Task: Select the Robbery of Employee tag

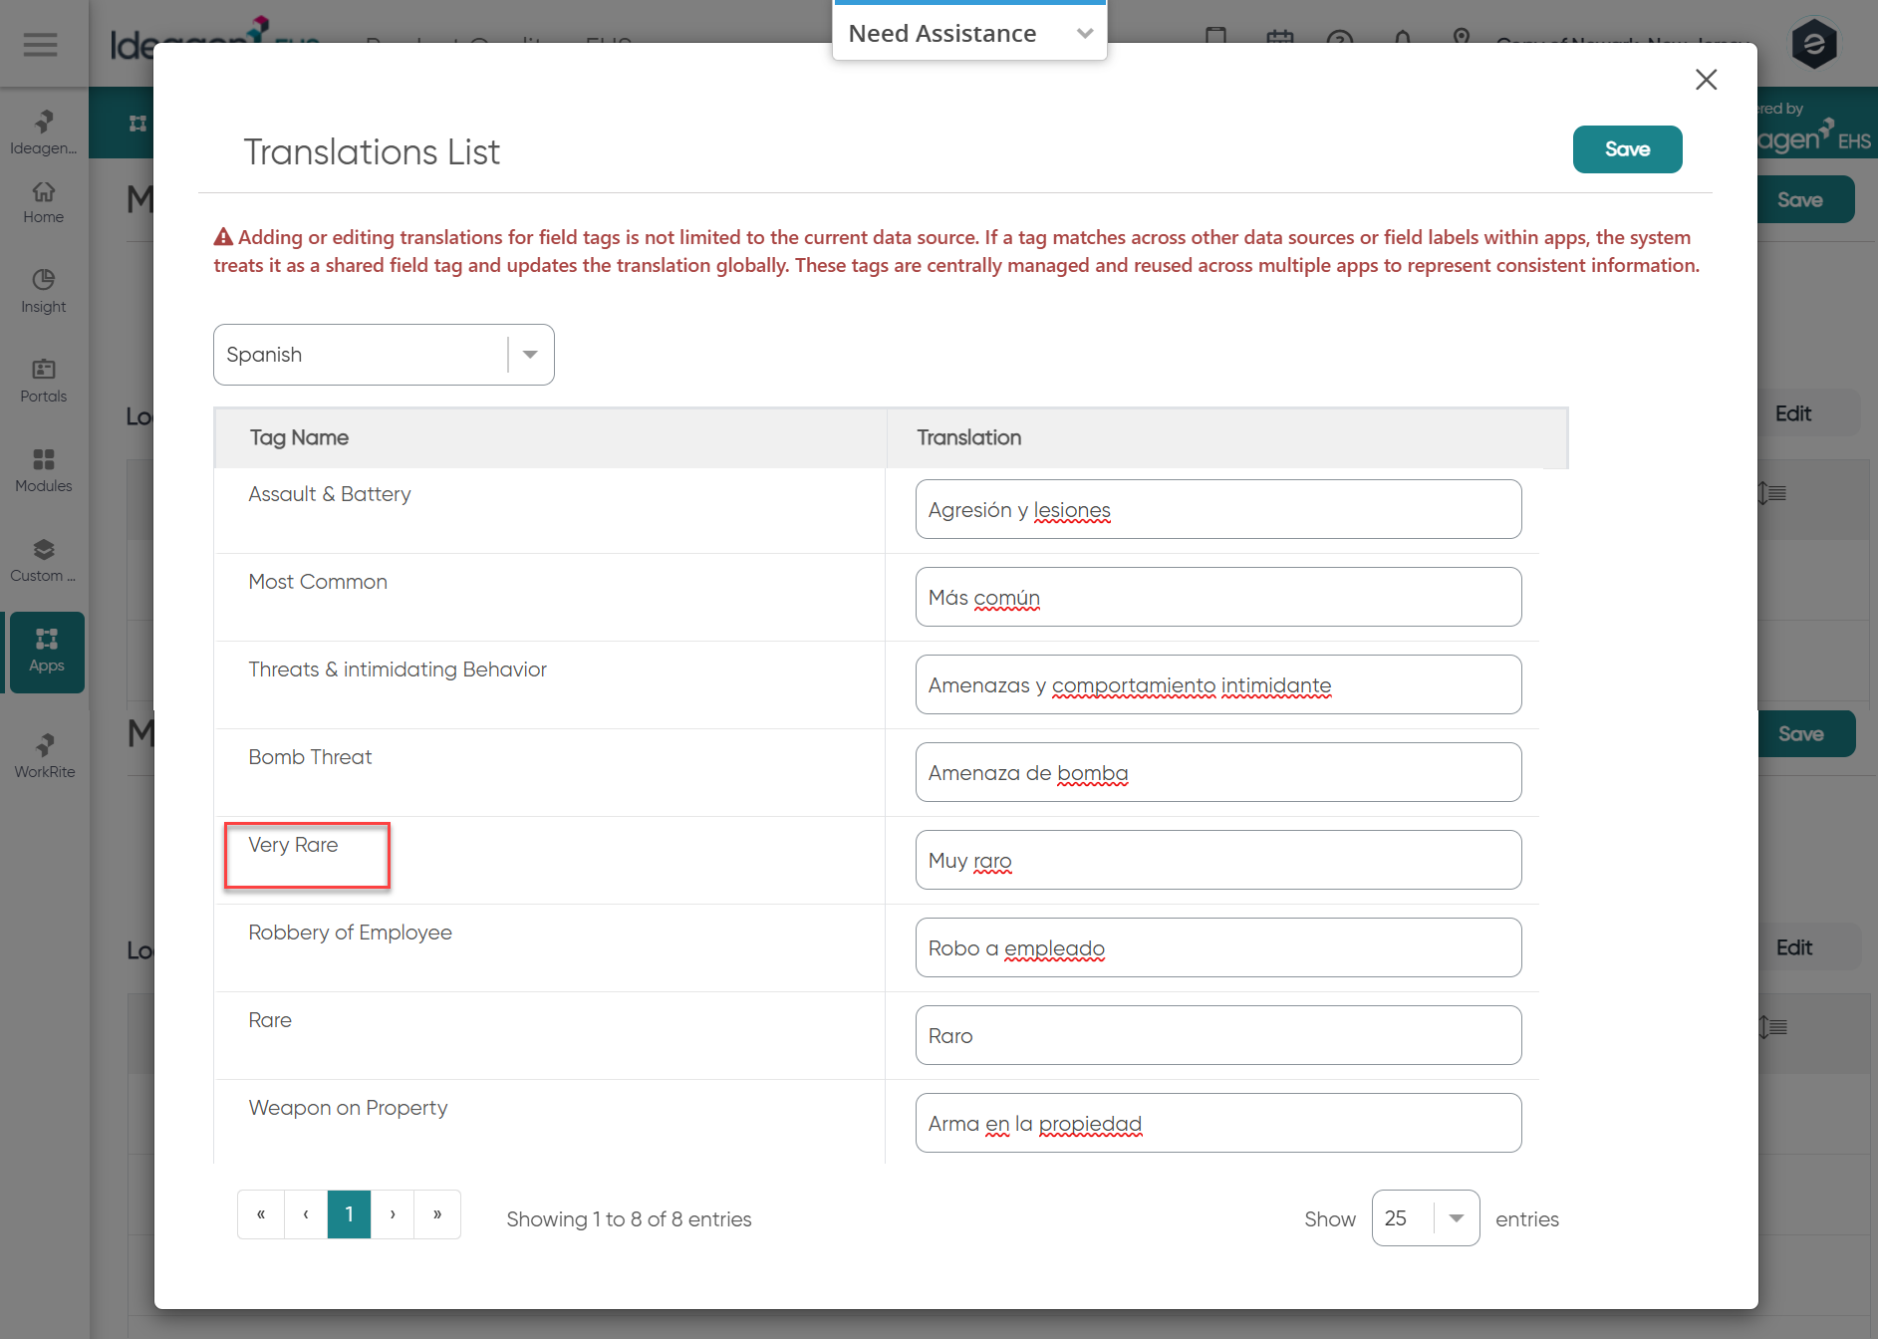Action: click(350, 933)
